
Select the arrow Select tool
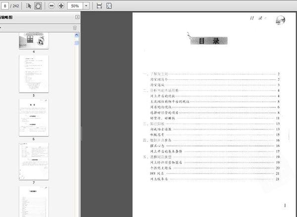pyautogui.click(x=29, y=5)
